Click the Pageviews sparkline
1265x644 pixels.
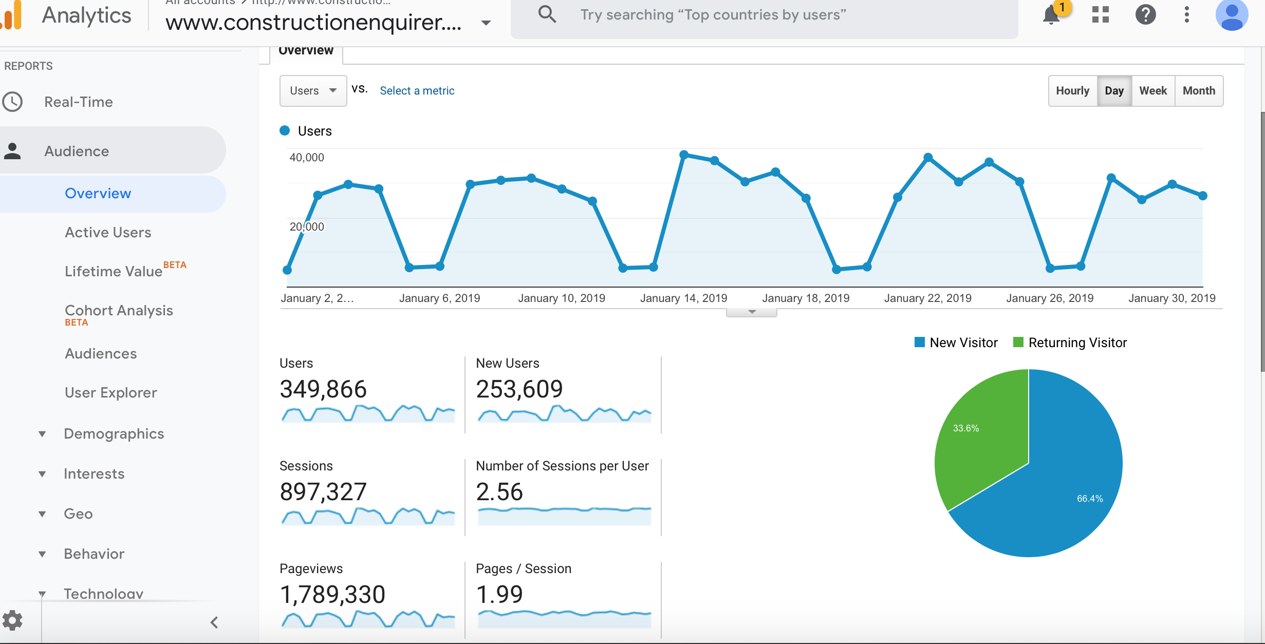(368, 619)
